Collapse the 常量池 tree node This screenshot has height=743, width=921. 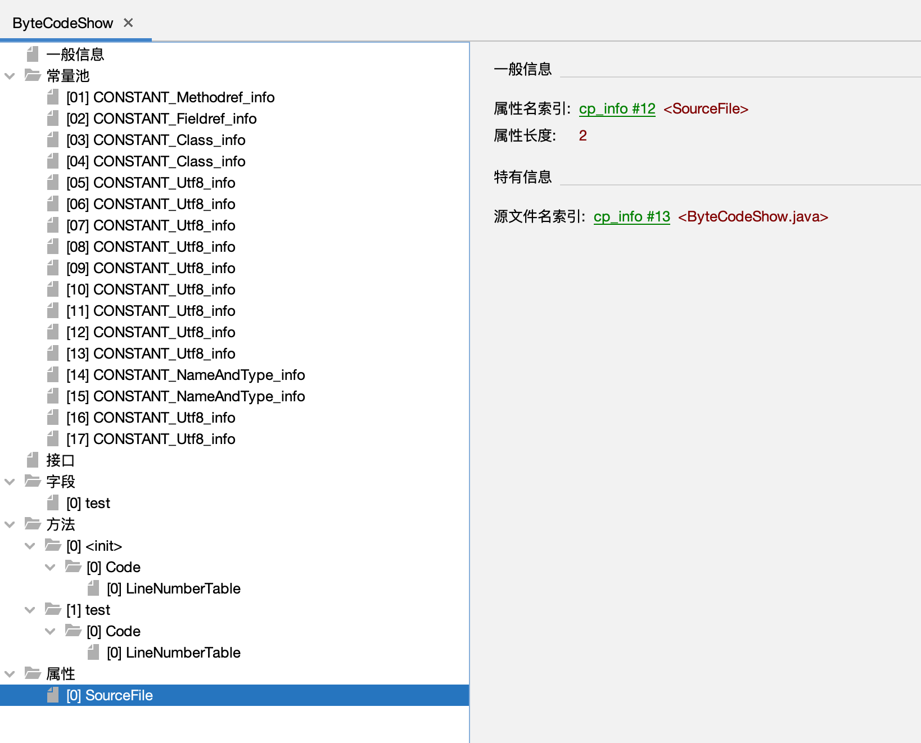[10, 76]
